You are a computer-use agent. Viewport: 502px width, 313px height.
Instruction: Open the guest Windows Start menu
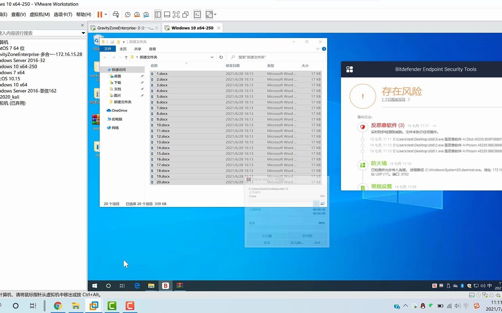pos(94,286)
